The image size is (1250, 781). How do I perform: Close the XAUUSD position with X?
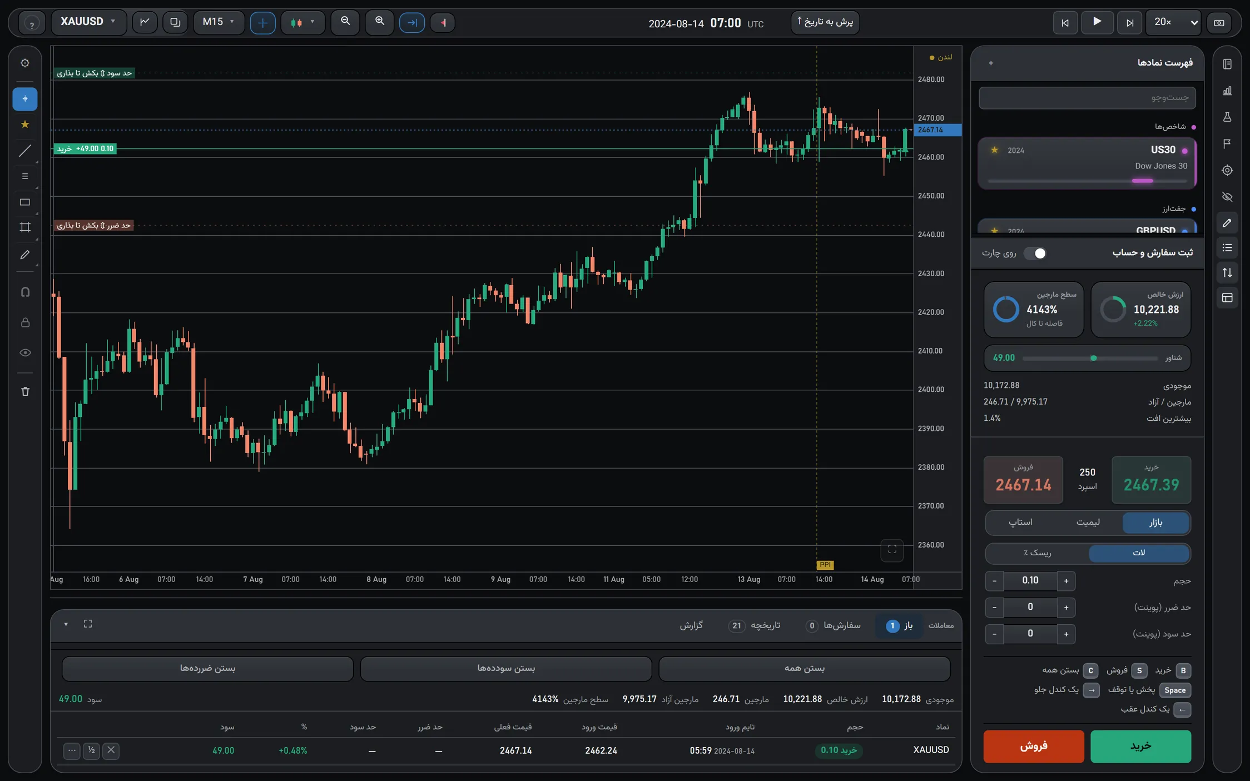click(x=111, y=750)
